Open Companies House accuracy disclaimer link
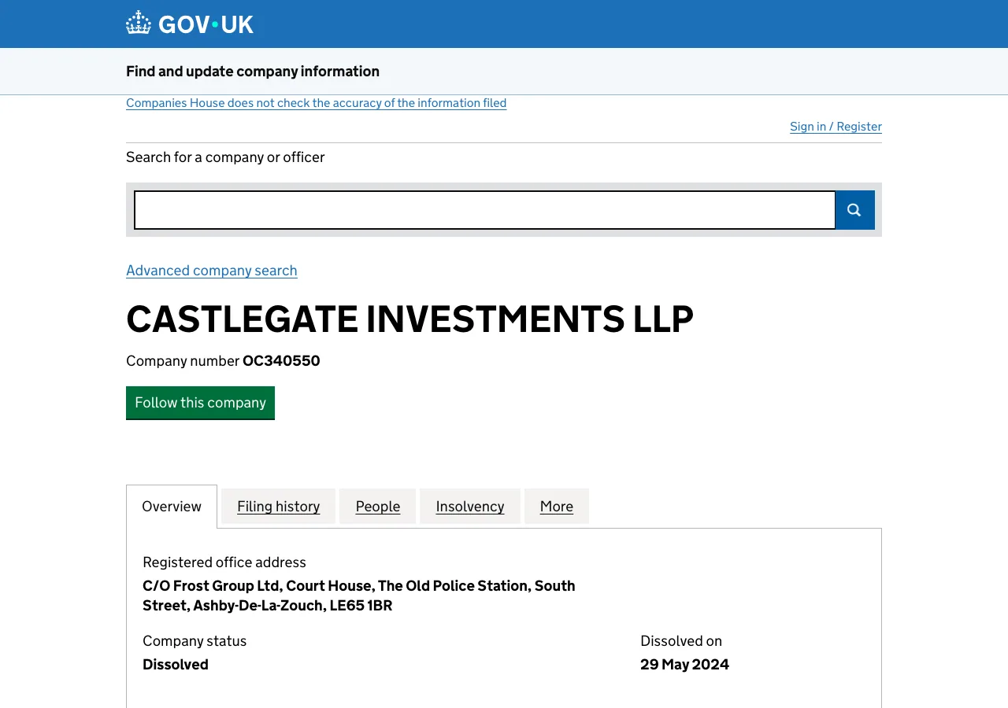Viewport: 1008px width, 708px height. point(316,102)
